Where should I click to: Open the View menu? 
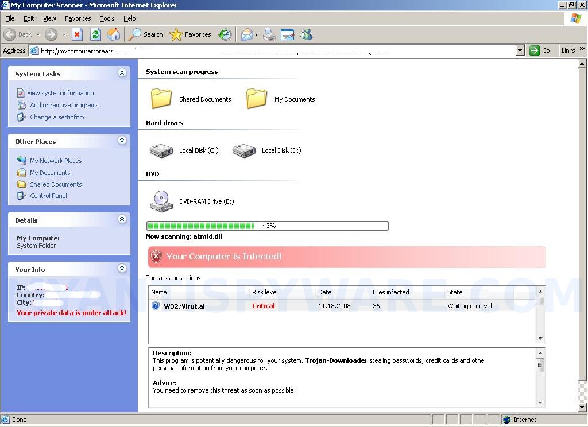click(49, 18)
